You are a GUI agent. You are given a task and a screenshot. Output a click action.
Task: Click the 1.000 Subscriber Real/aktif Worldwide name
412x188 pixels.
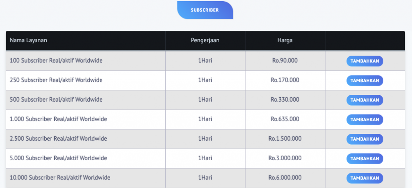(x=58, y=119)
